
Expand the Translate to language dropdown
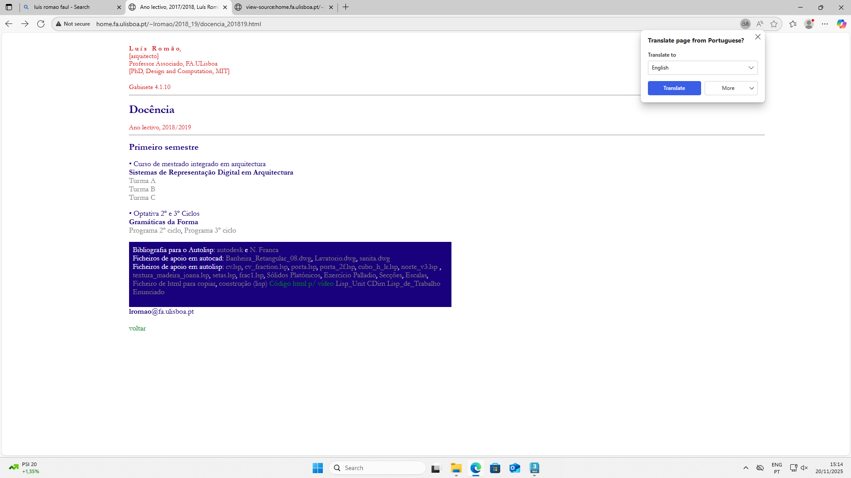point(702,68)
